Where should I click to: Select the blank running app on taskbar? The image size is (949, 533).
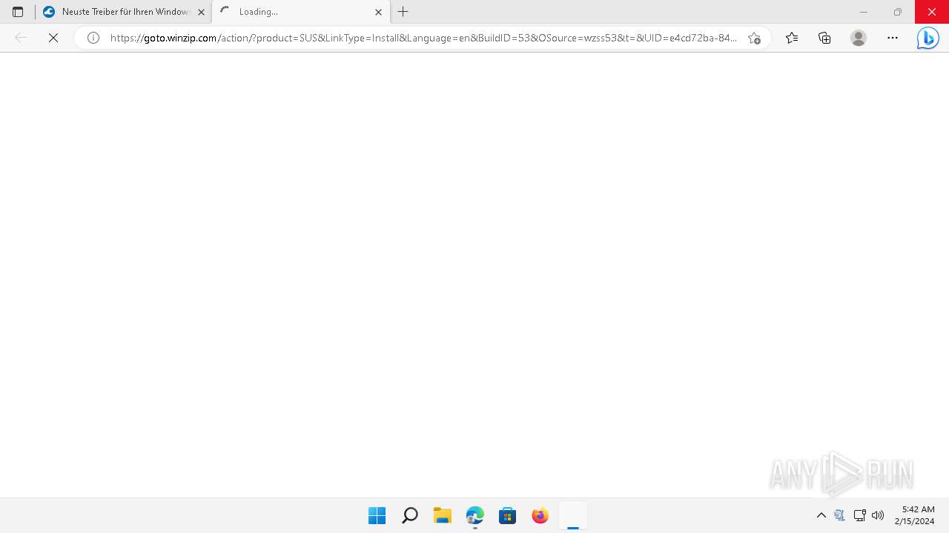[x=573, y=515]
